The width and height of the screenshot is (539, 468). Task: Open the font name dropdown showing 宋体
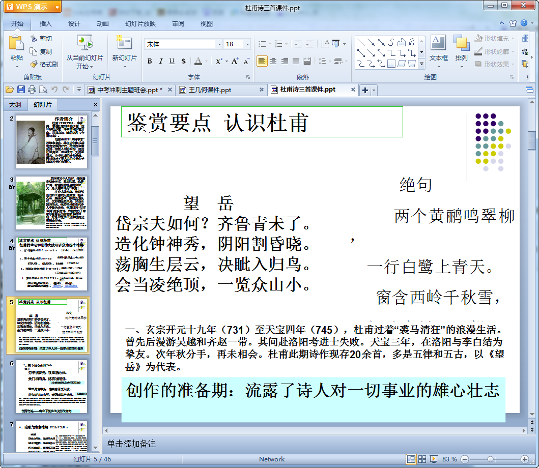[x=219, y=44]
